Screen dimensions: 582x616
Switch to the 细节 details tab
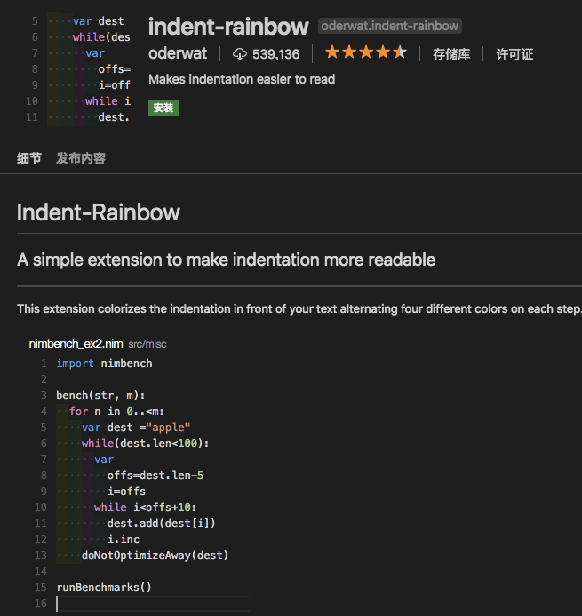29,158
